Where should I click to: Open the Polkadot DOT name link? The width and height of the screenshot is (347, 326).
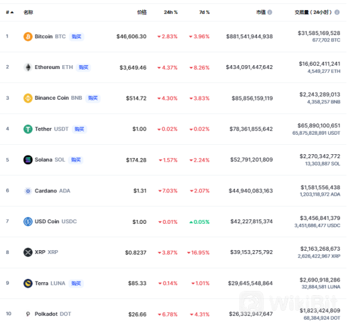point(53,314)
